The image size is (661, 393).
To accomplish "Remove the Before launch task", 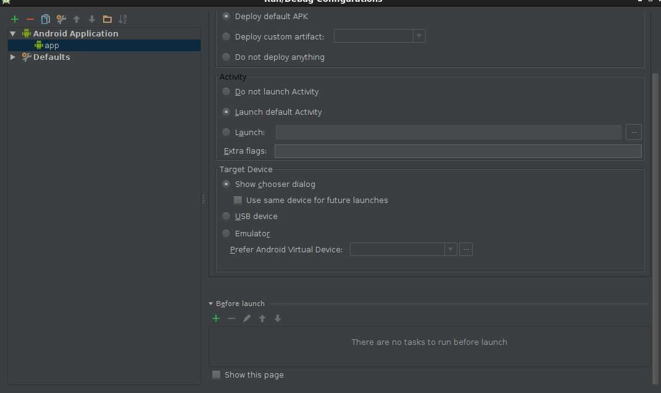I will pos(231,318).
